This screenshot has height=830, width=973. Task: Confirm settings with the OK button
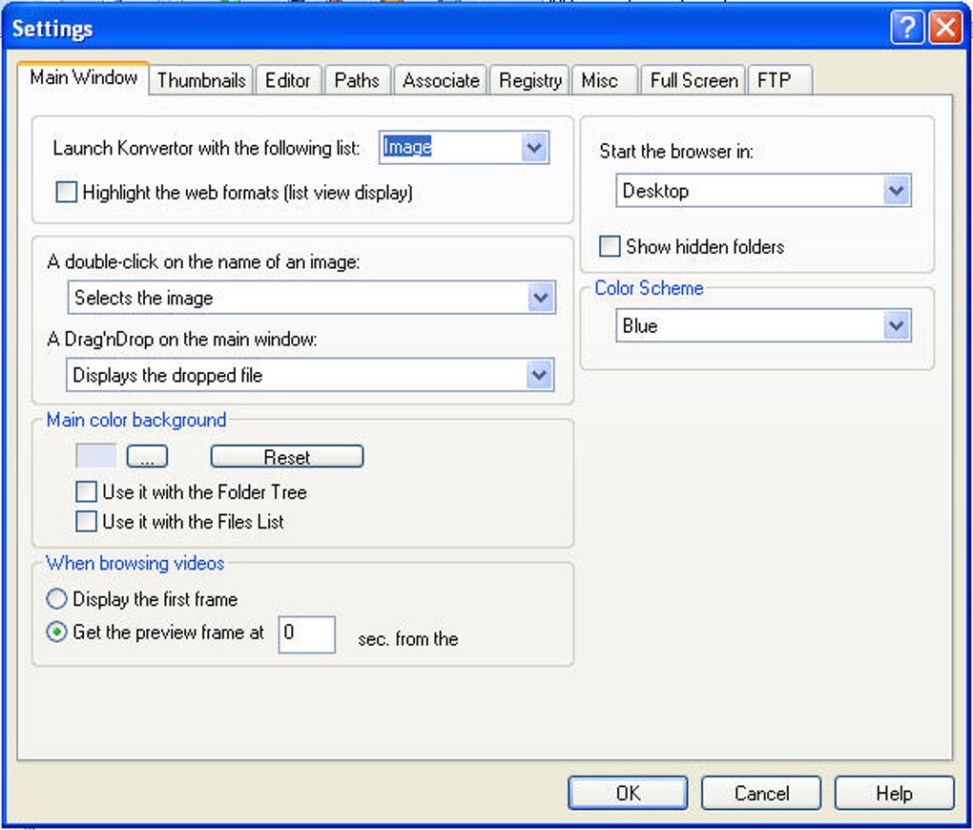(x=628, y=793)
